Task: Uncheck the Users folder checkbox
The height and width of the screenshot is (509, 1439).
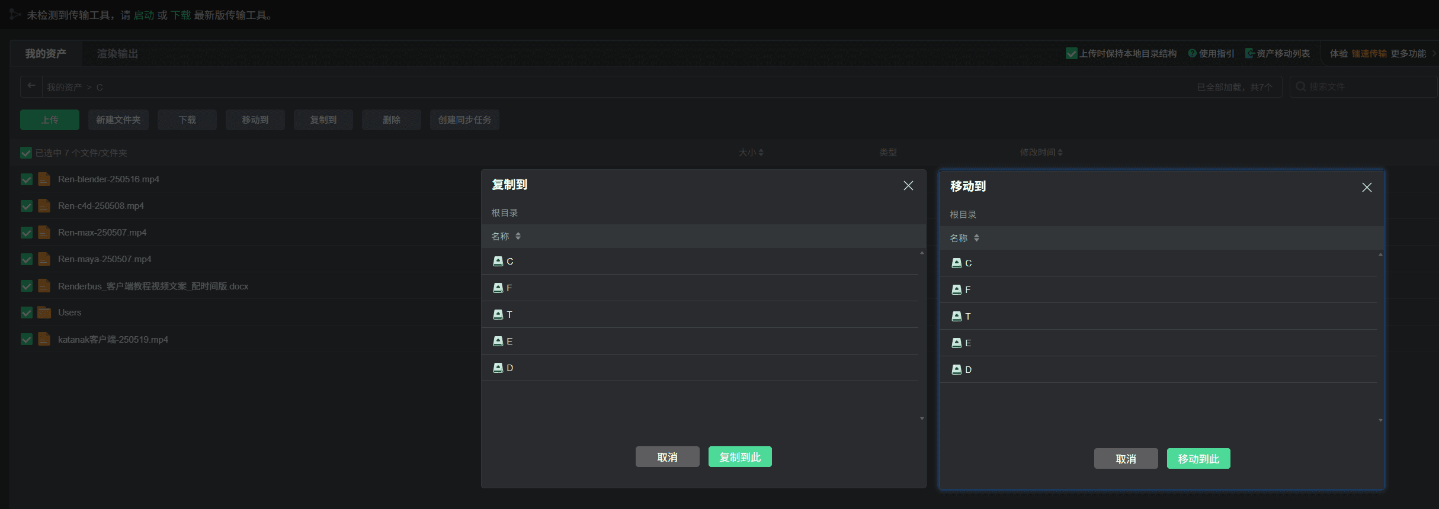Action: point(26,313)
